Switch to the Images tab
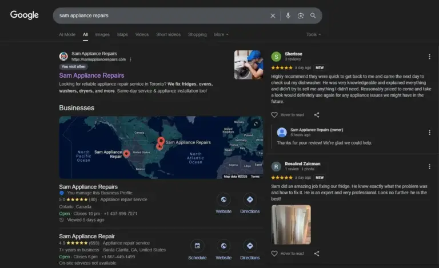Image resolution: width=439 pixels, height=268 pixels. coord(102,34)
